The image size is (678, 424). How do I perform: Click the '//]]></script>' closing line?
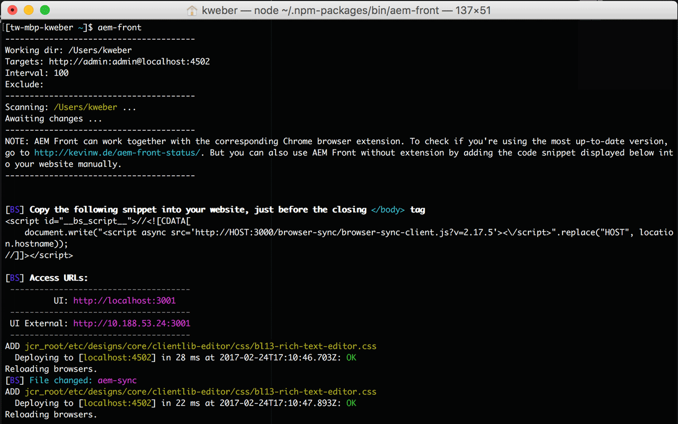tap(39, 255)
